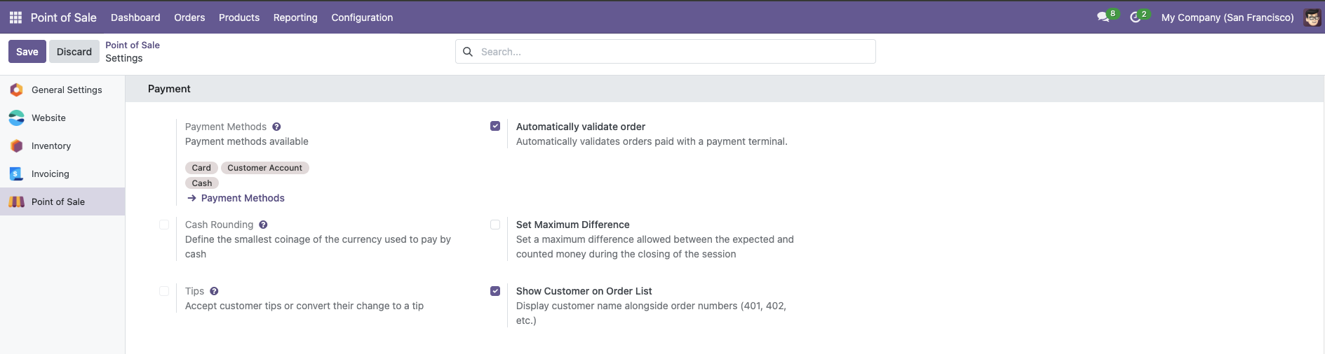Viewport: 1325px width, 354px height.
Task: Click the 'Payment' section header text
Action: (x=169, y=89)
